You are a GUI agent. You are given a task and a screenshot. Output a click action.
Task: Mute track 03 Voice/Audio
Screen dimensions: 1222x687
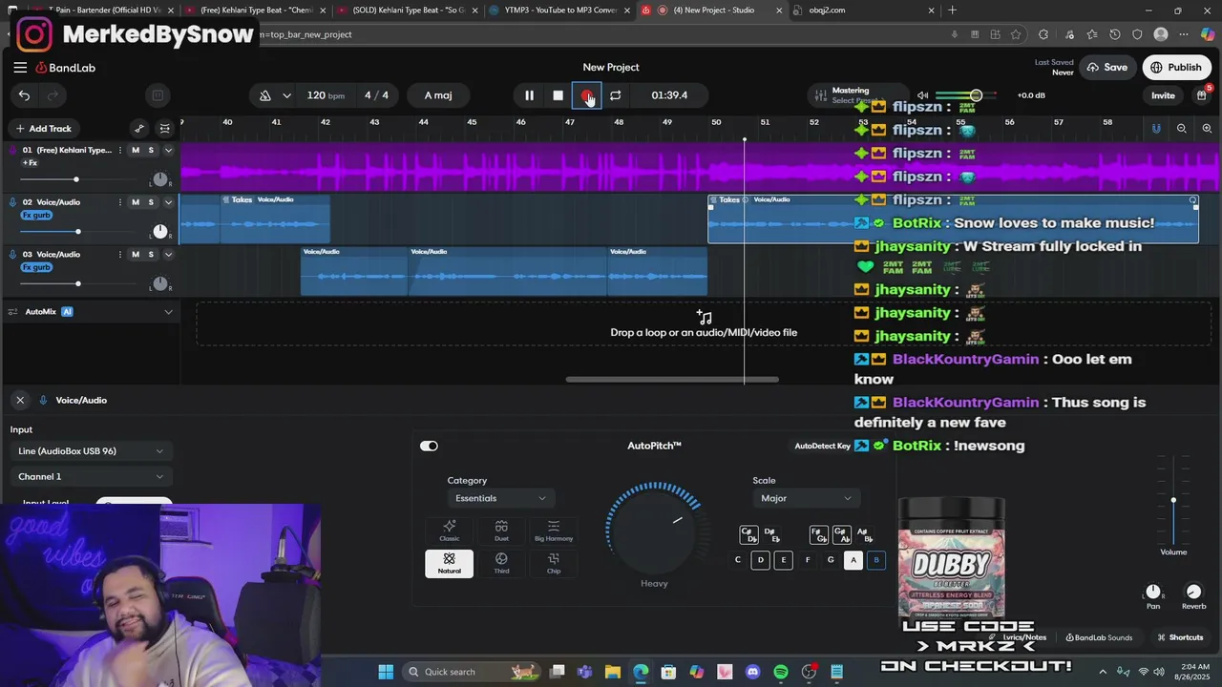[136, 255]
